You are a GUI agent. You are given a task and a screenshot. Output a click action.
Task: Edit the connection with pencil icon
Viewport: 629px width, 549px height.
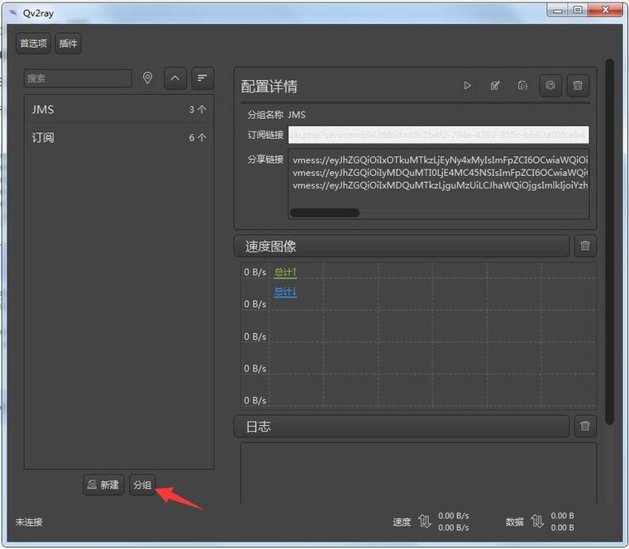click(495, 85)
